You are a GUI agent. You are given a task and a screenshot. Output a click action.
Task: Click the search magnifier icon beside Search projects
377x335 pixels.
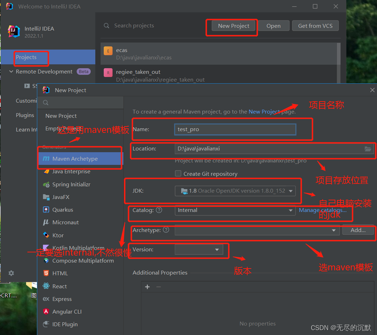[x=106, y=25]
